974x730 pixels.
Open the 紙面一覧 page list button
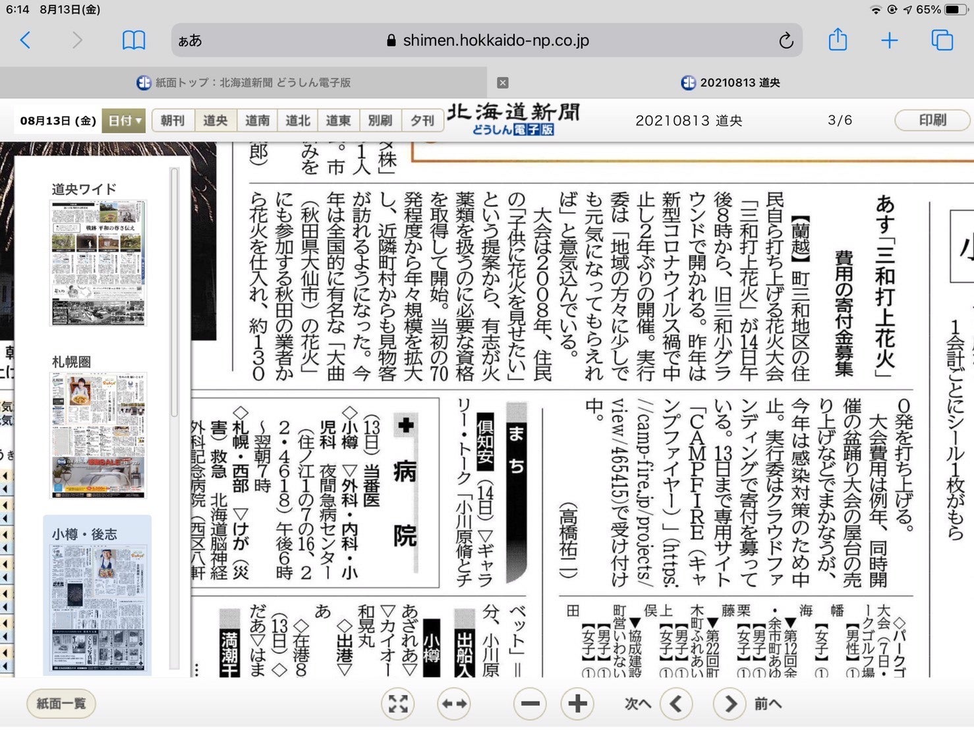tap(61, 704)
